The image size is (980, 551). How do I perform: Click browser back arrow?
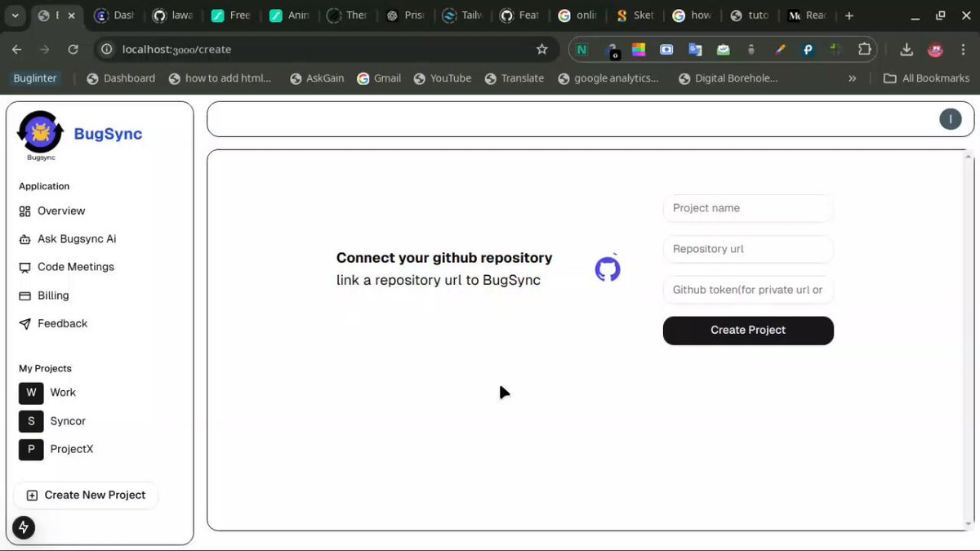[x=17, y=49]
